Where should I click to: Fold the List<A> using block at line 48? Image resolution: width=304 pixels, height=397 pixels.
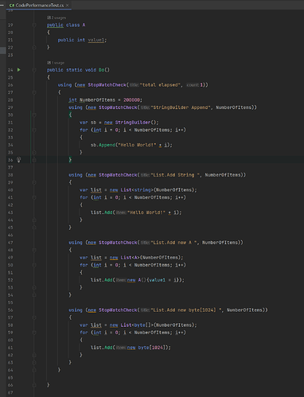pos(34,250)
